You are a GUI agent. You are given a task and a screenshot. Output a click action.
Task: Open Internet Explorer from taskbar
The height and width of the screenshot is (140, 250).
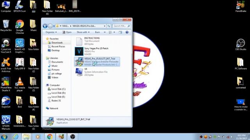pyautogui.click(x=16, y=136)
